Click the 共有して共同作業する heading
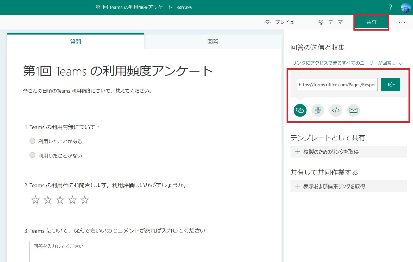The height and width of the screenshot is (262, 413). click(324, 172)
